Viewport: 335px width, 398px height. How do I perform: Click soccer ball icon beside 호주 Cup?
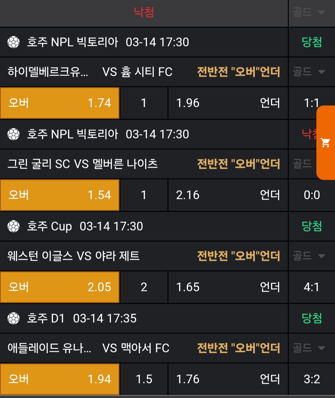pos(14,226)
